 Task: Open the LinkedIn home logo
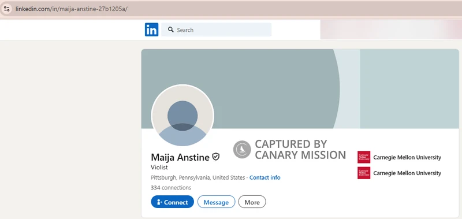pos(151,30)
